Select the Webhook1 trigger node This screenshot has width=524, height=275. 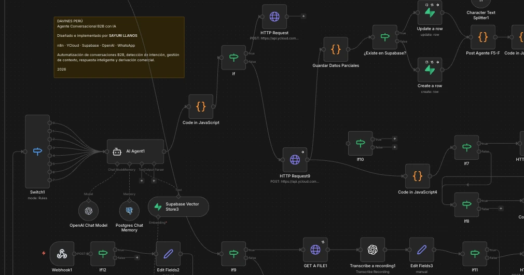point(62,254)
